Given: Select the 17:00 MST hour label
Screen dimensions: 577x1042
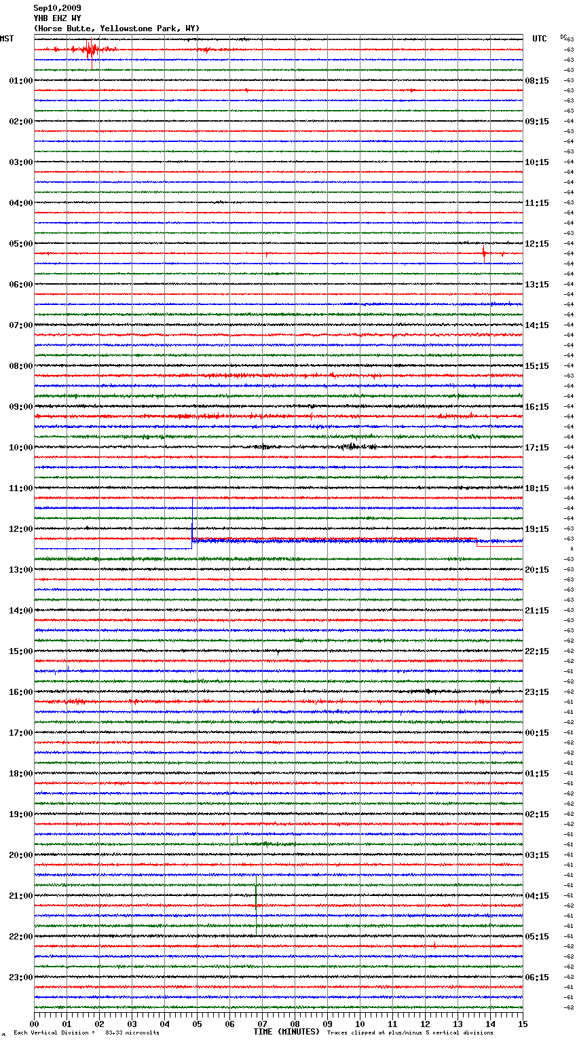Looking at the screenshot, I should [20, 733].
